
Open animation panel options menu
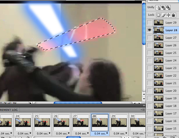[143, 110]
